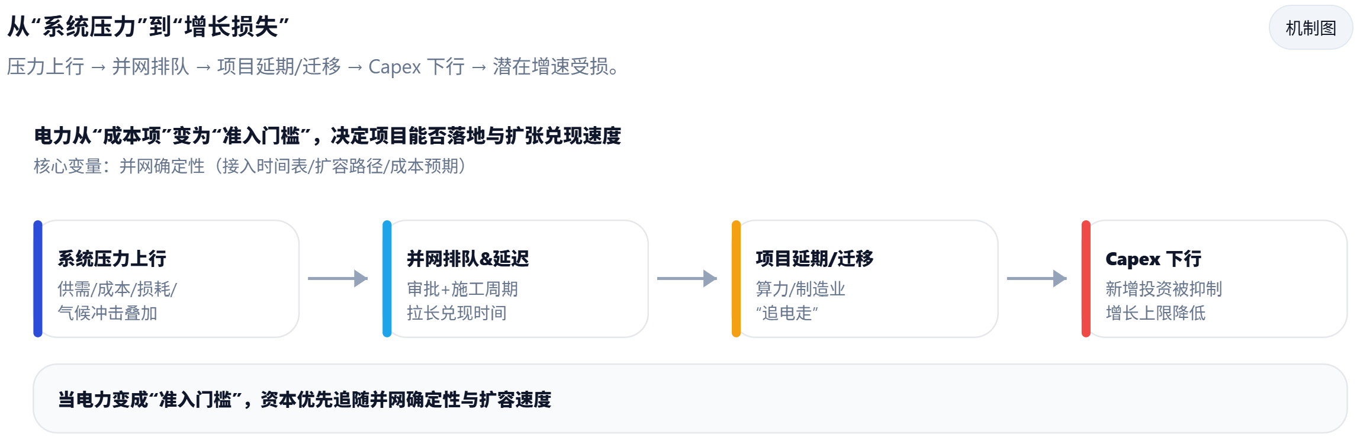Click the 新增投资被抑制 description text
This screenshot has width=1360, height=444.
pyautogui.click(x=1163, y=289)
